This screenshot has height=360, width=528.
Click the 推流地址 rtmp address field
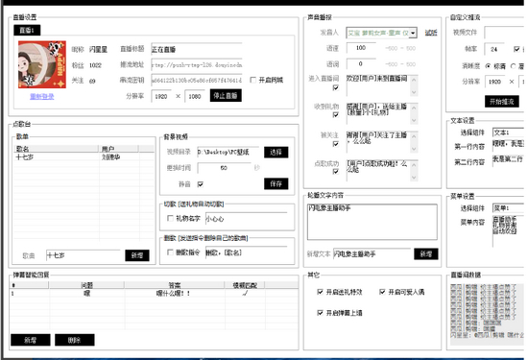[x=196, y=64]
